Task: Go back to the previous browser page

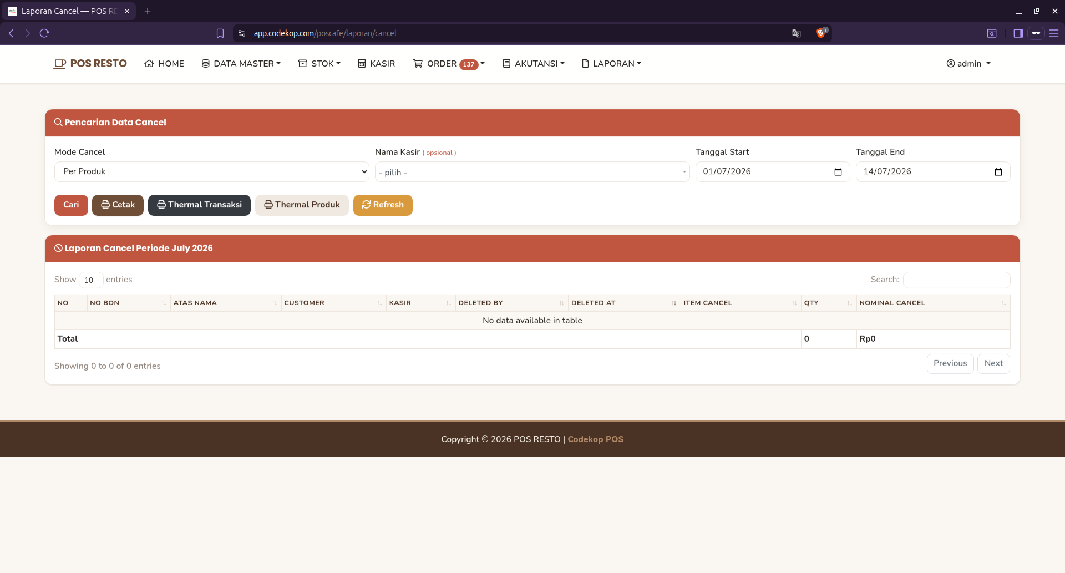Action: tap(11, 33)
